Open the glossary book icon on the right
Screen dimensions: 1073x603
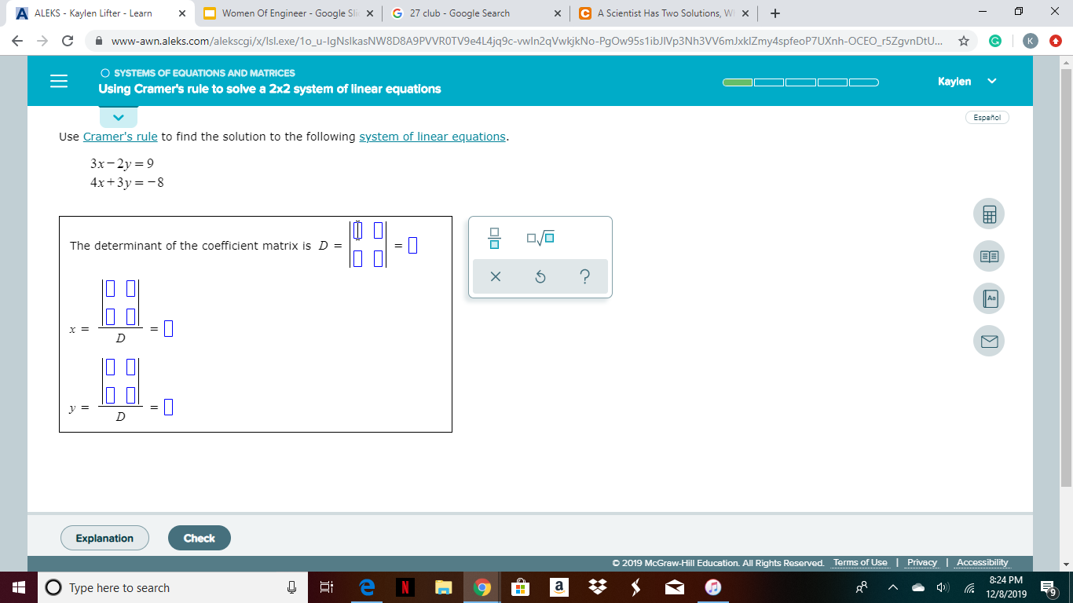point(988,256)
